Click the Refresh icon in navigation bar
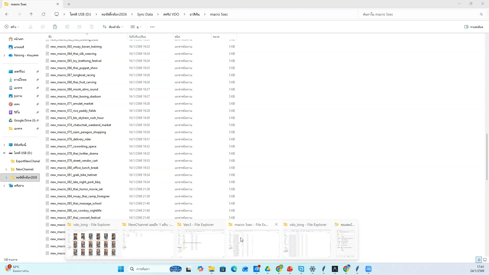The height and width of the screenshot is (275, 489). 44,14
